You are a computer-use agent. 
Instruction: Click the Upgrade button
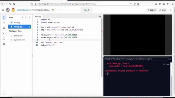point(152,10)
